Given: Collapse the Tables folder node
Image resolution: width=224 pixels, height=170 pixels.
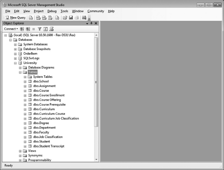Looking at the screenshot, I should [x=20, y=72].
